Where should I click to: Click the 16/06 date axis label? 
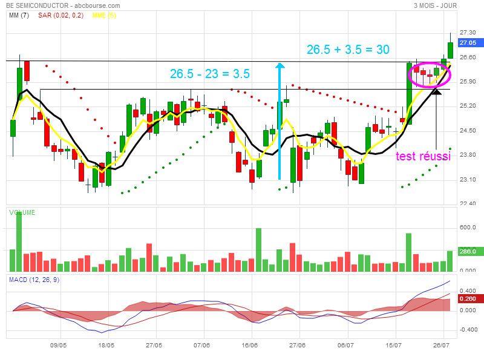[x=249, y=345]
